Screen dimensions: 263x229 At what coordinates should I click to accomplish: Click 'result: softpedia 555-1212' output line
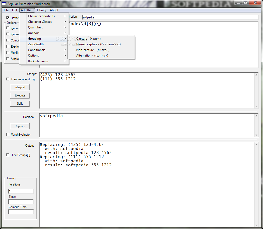coord(78,165)
